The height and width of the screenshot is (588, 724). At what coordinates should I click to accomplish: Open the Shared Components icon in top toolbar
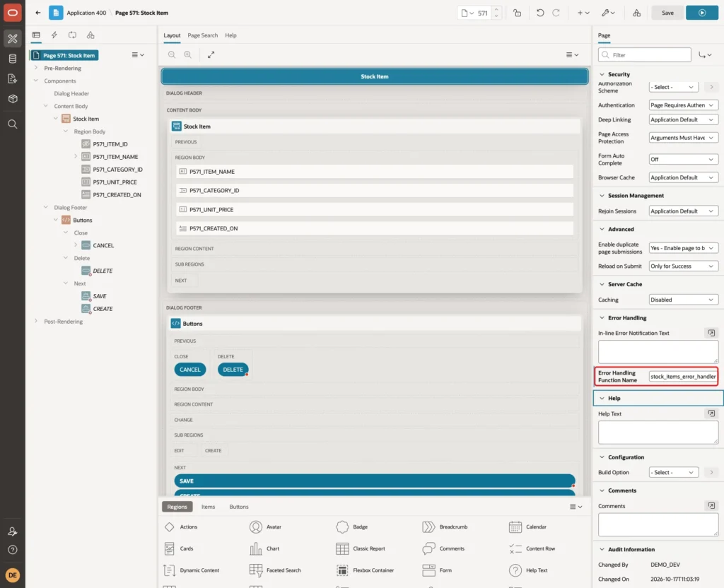[x=637, y=13]
